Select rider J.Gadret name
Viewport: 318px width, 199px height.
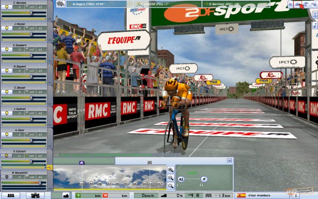20,109
